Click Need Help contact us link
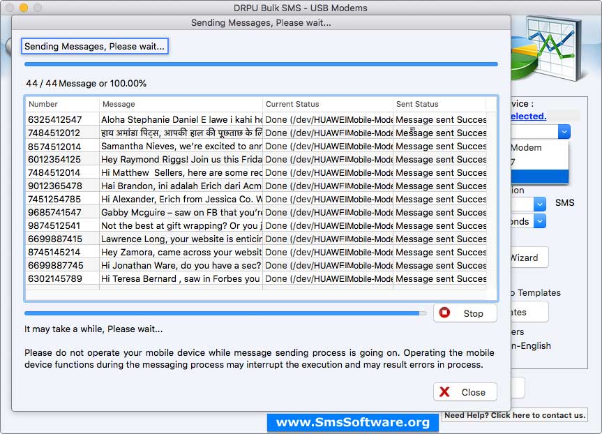602x434 pixels. point(515,414)
